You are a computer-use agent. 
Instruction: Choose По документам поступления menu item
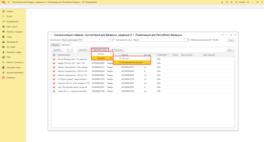132,62
